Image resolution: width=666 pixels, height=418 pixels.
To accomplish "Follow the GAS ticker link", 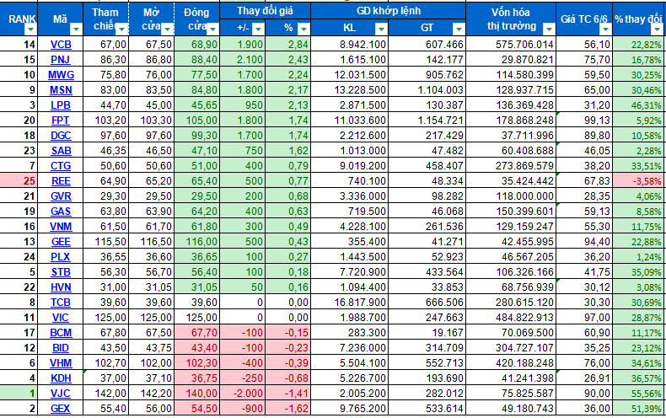I will click(x=61, y=212).
